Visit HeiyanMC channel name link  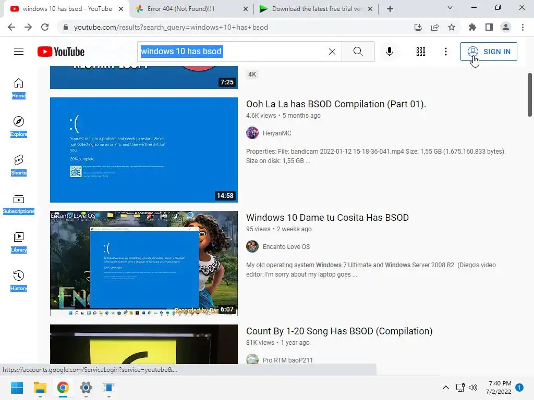(277, 133)
